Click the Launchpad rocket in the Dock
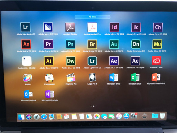 36,117
